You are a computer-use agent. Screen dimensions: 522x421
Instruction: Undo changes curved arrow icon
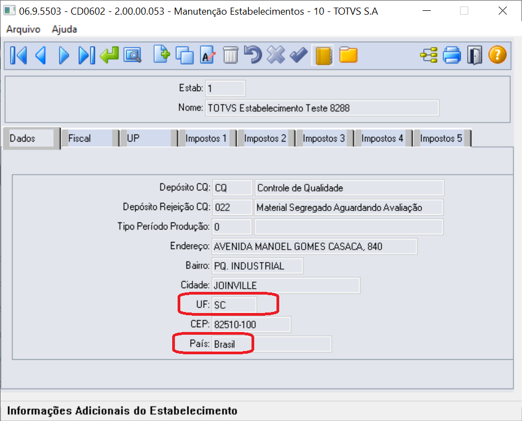pos(253,55)
